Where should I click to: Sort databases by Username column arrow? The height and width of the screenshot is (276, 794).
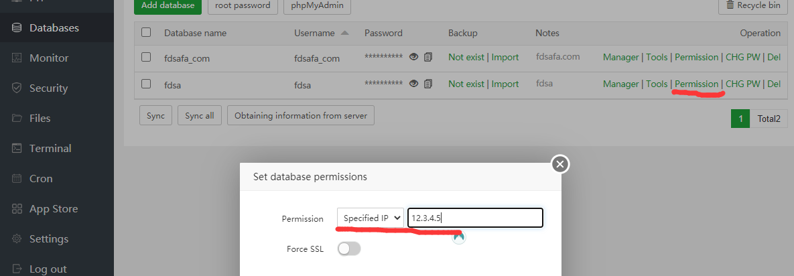click(x=345, y=33)
